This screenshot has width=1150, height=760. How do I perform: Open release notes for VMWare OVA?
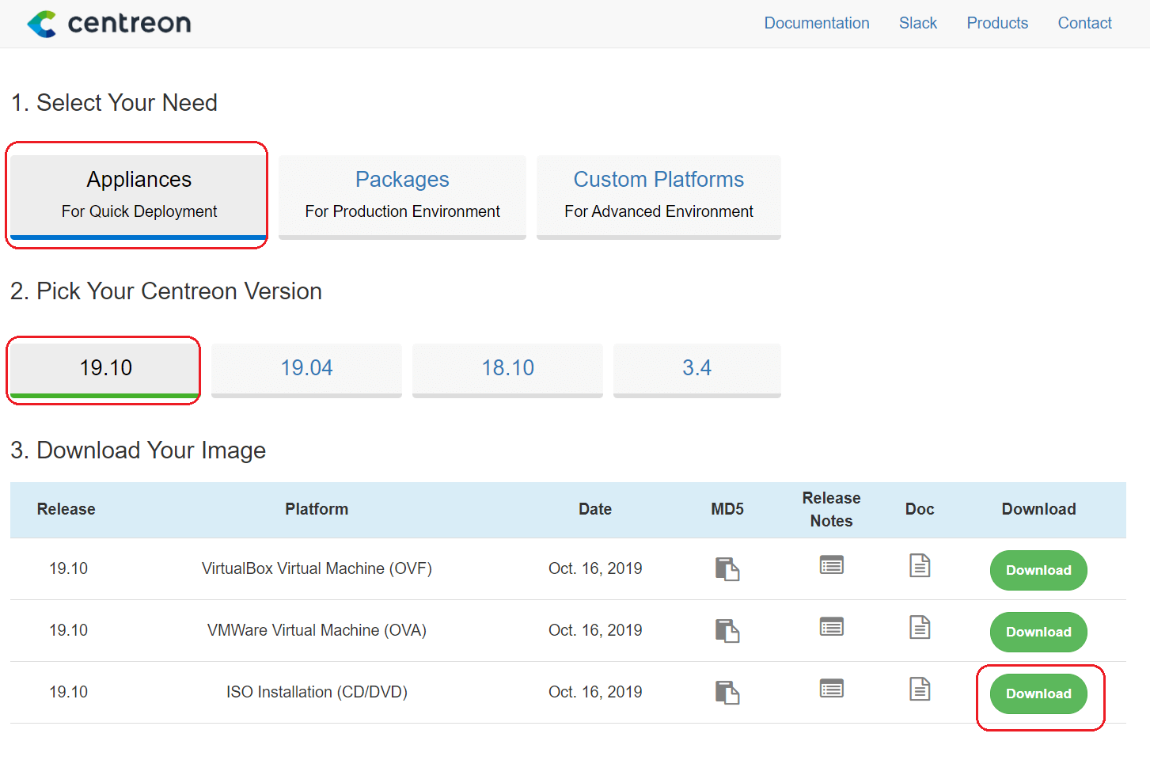coord(831,627)
